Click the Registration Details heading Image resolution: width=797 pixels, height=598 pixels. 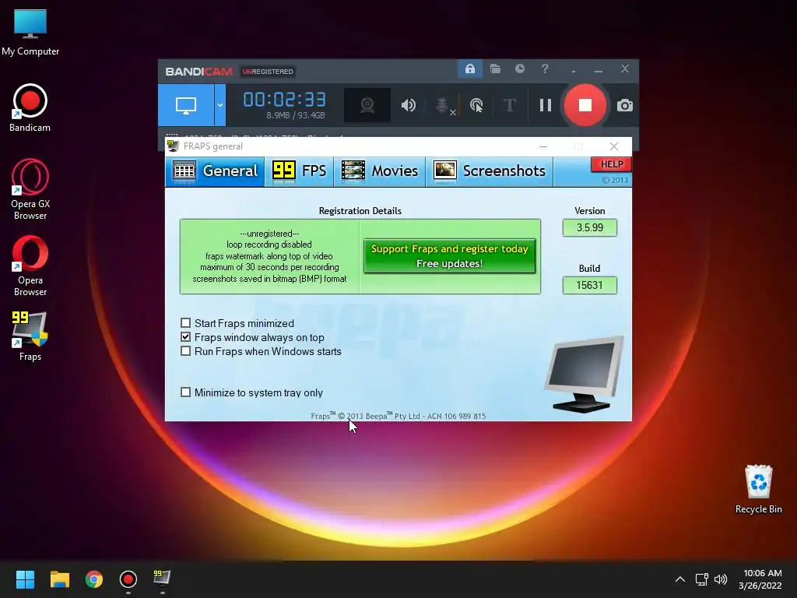(360, 211)
